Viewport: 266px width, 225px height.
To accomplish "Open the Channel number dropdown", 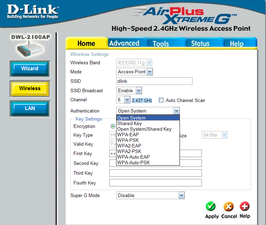I will tap(123, 100).
